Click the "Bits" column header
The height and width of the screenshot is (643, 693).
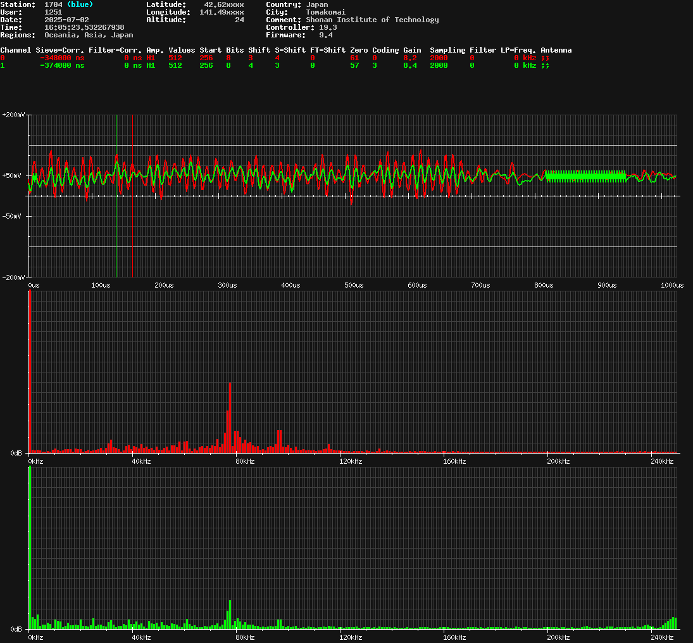tap(235, 50)
